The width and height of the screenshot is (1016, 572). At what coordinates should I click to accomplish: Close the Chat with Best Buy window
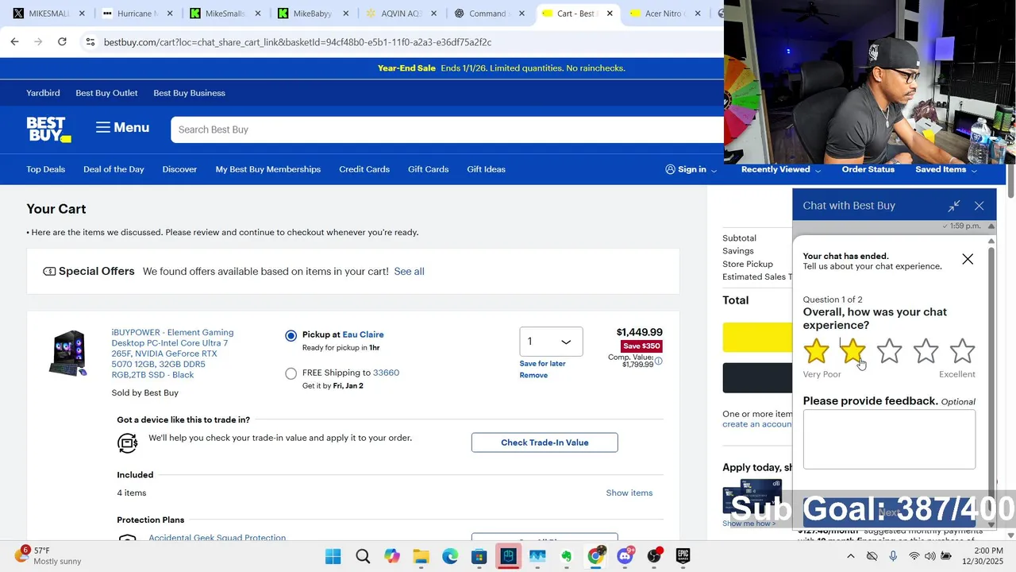point(979,206)
